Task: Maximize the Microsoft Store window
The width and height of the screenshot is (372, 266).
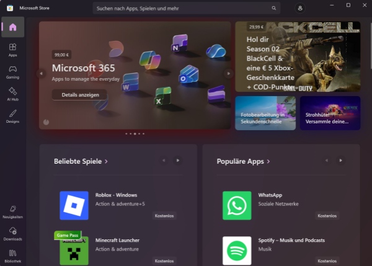Action: click(x=348, y=5)
